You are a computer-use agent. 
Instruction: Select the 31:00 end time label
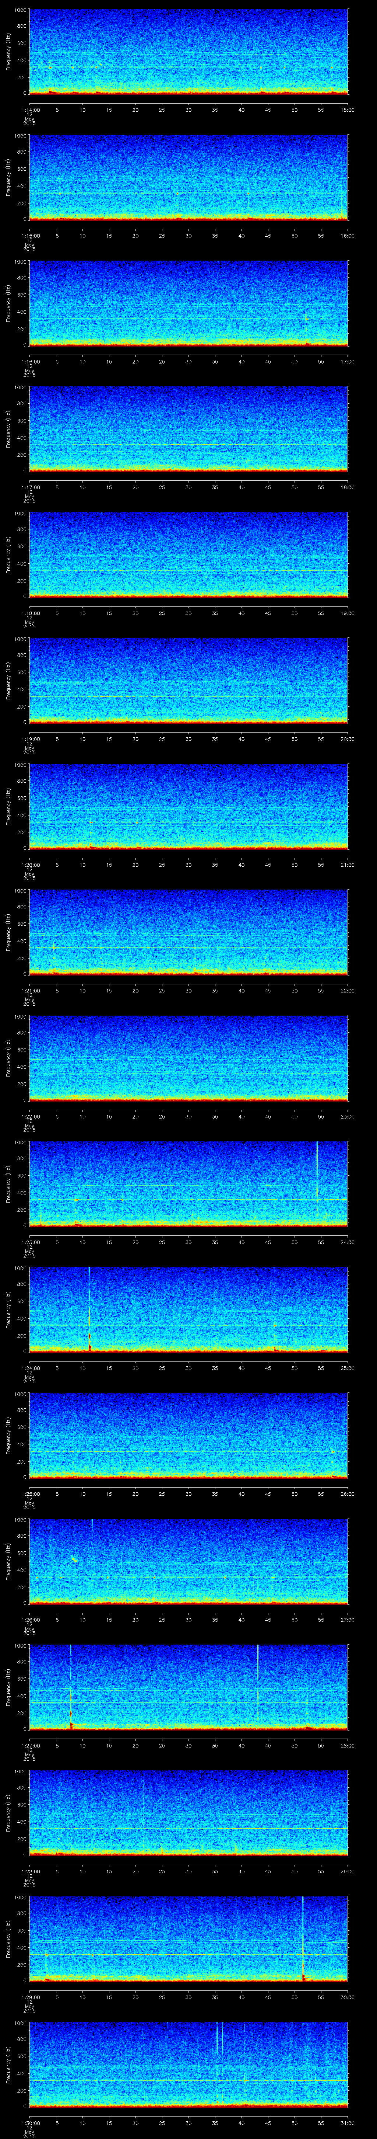click(348, 2122)
